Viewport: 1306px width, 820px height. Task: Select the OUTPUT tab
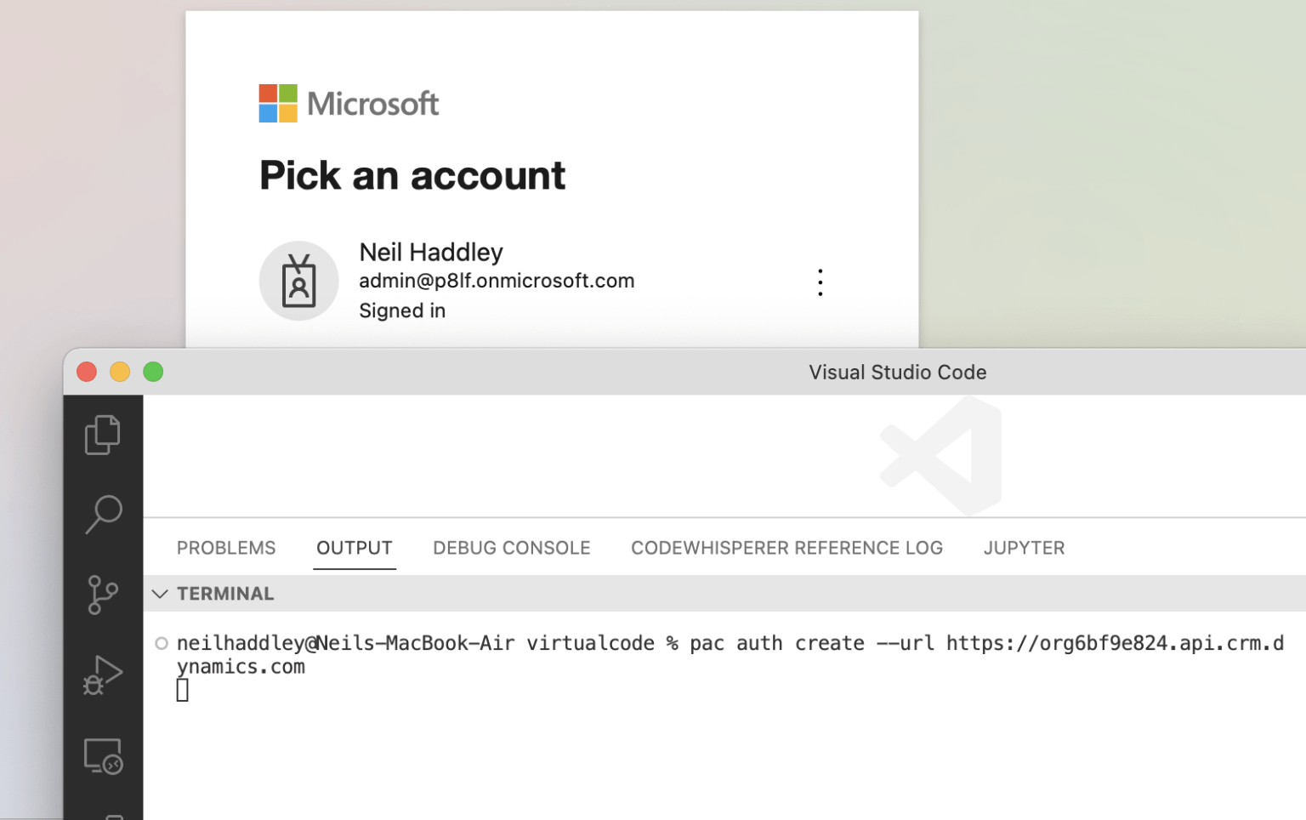pos(354,548)
